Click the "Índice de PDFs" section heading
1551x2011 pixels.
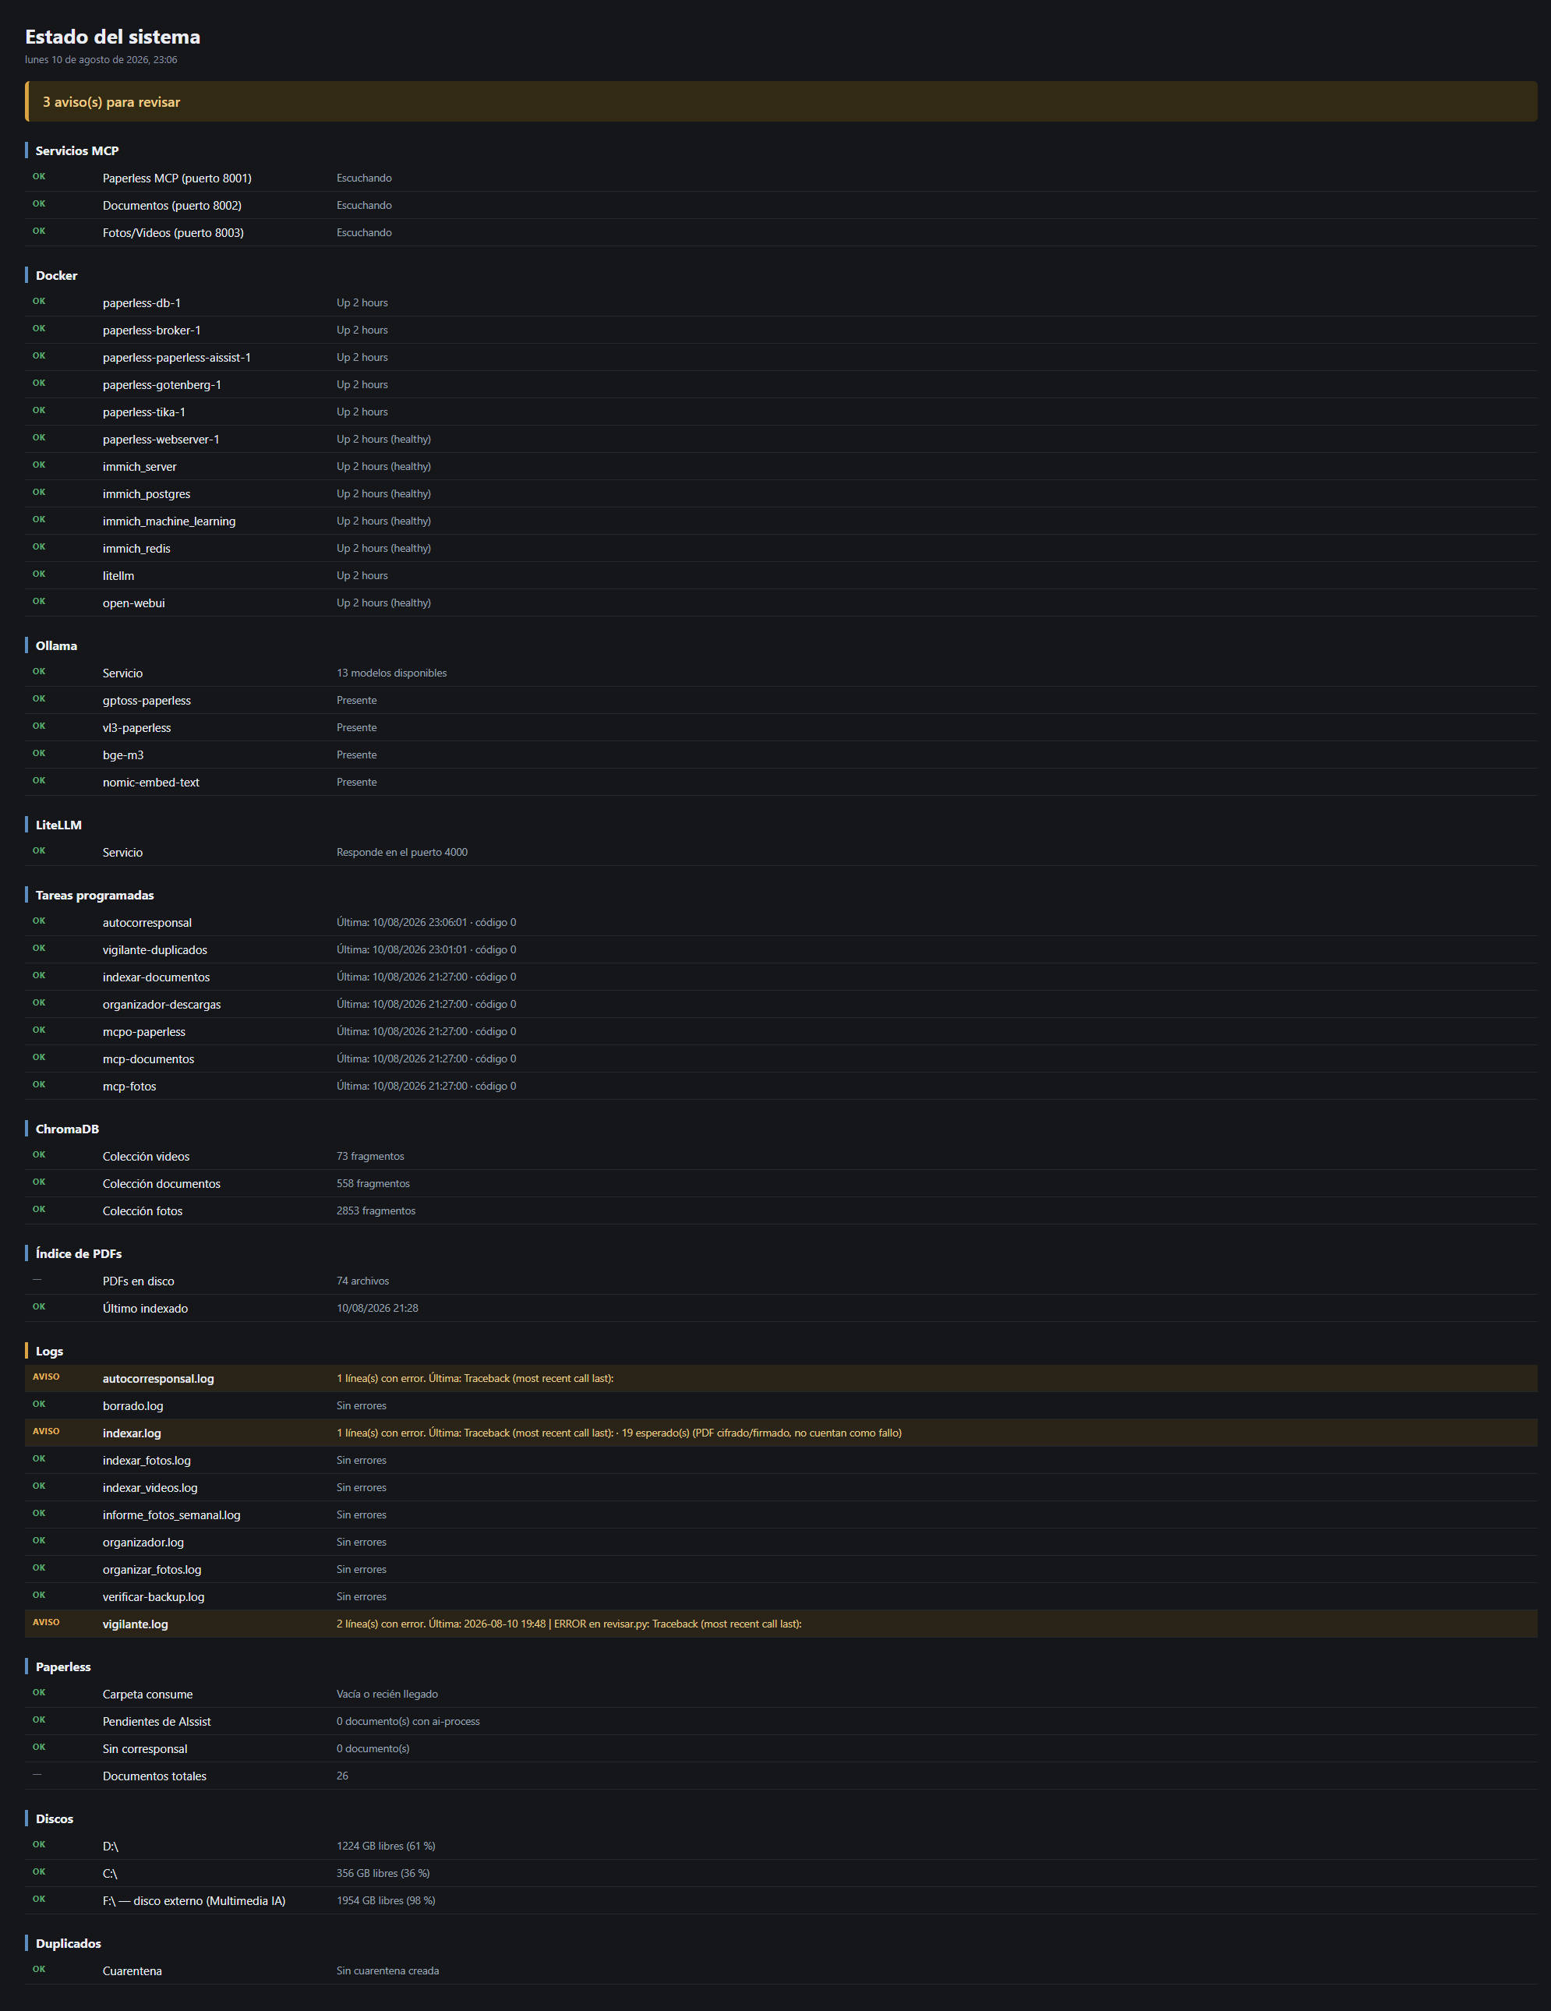[78, 1253]
